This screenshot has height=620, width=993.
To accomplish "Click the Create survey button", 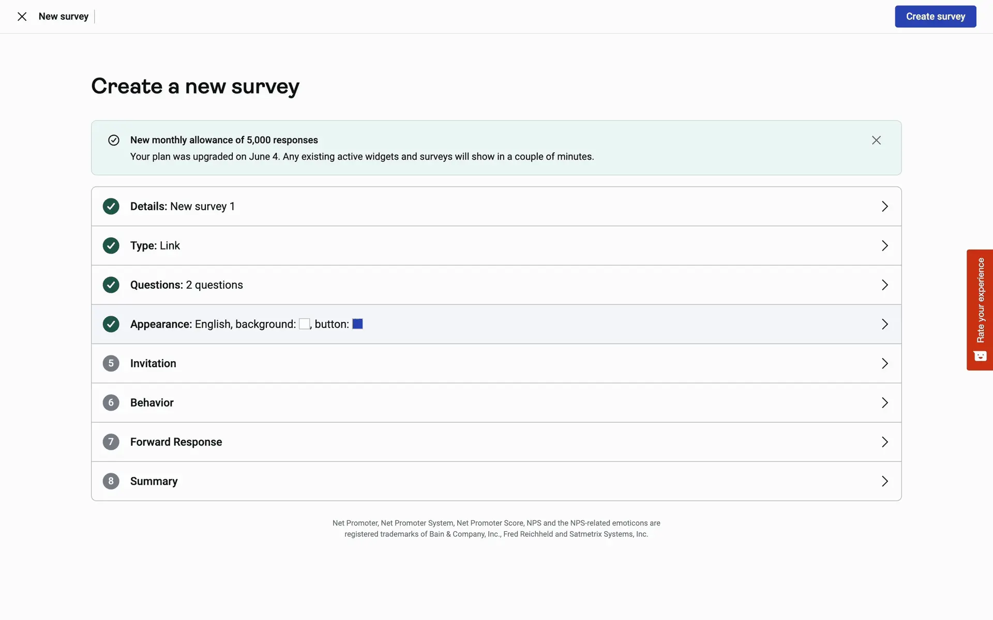I will 935,17.
